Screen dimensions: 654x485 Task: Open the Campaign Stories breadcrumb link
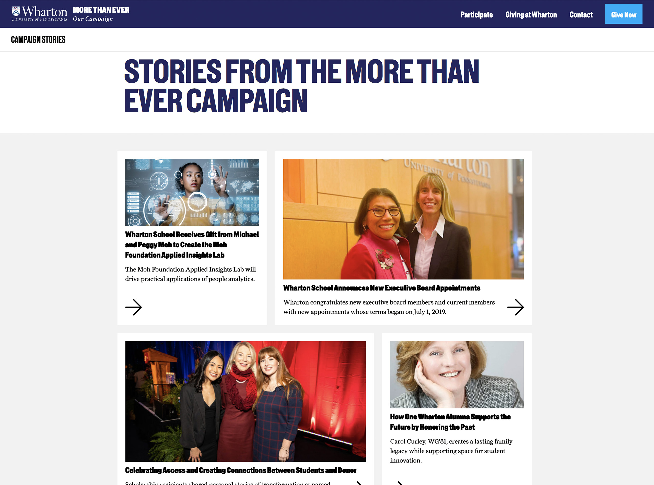[38, 40]
